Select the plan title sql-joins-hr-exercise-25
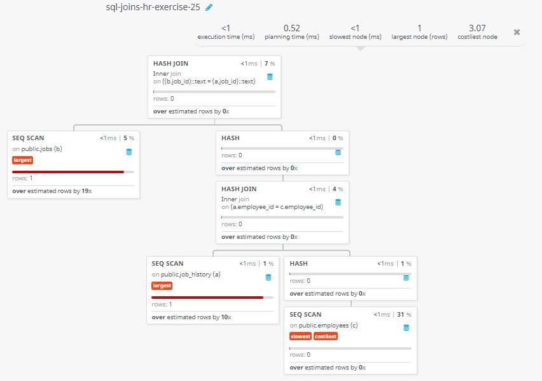The image size is (542, 381). pyautogui.click(x=153, y=7)
